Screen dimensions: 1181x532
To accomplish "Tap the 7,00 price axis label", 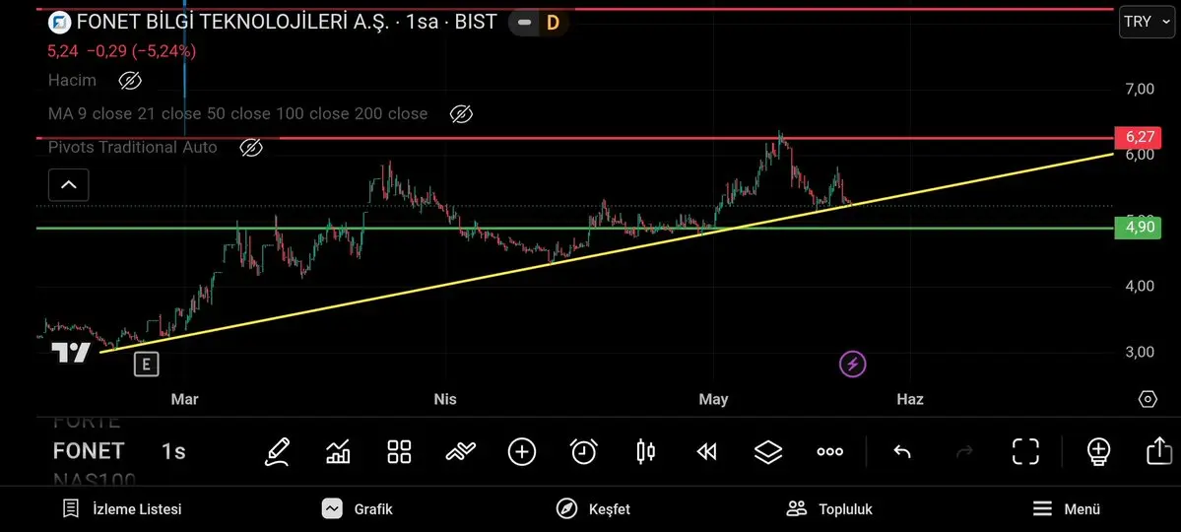I will coord(1140,89).
